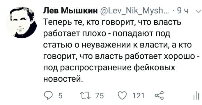The image size is (202, 105).
Task: Reply to Лев Мышкин's tweet
Action: (48, 96)
